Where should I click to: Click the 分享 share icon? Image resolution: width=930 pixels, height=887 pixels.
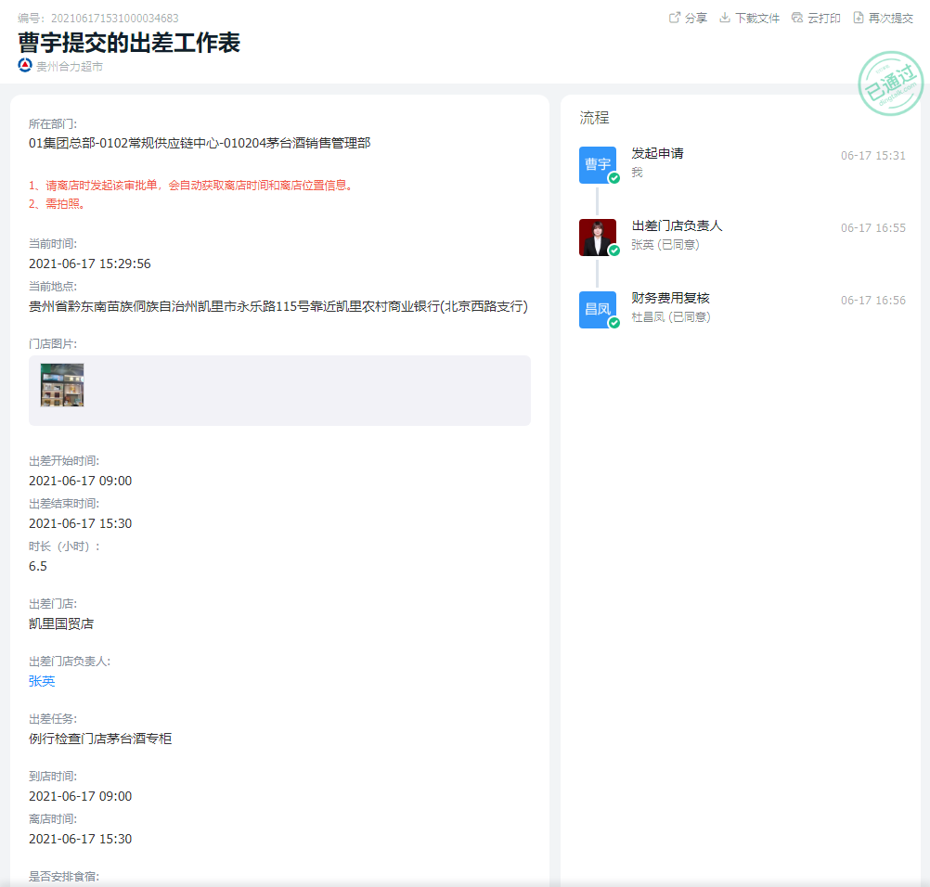coord(675,18)
